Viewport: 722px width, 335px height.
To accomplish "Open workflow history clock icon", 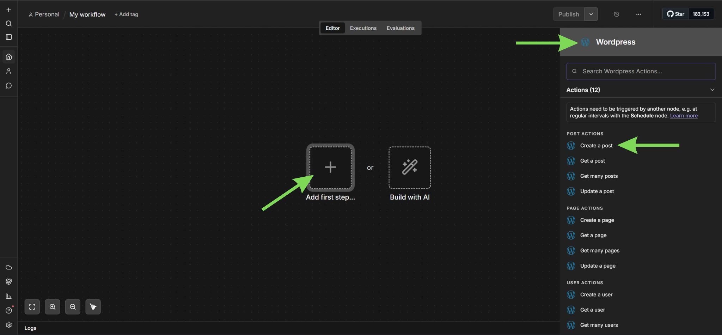I will click(x=616, y=14).
